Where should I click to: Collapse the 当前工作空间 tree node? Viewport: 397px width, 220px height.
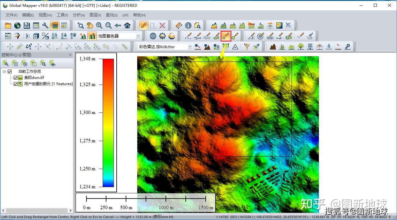pos(4,71)
